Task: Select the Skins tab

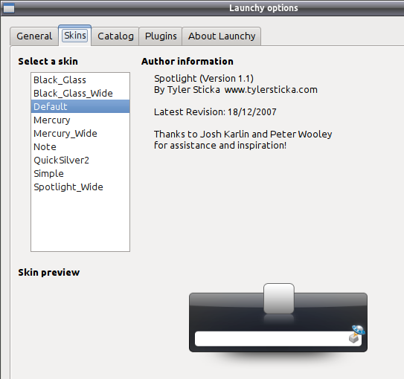Action: [x=74, y=36]
